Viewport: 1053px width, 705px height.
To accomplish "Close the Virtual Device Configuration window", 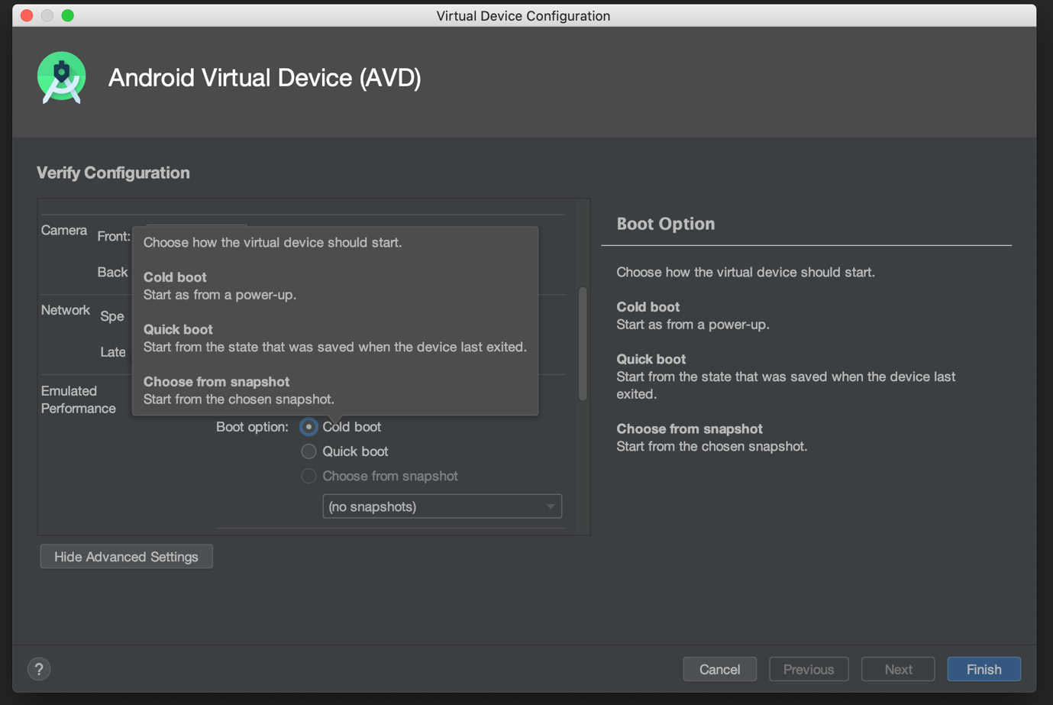I will click(27, 15).
